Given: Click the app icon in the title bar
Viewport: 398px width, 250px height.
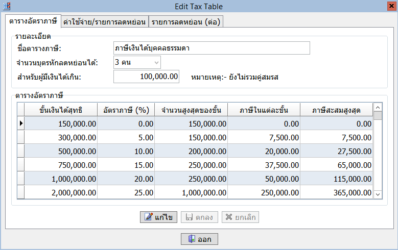Looking at the screenshot, I should [x=7, y=6].
